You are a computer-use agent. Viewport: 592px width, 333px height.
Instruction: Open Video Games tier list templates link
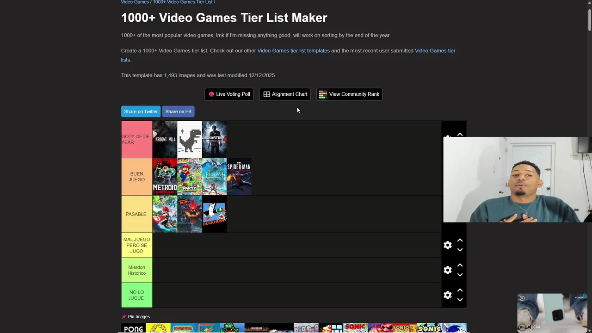[293, 51]
